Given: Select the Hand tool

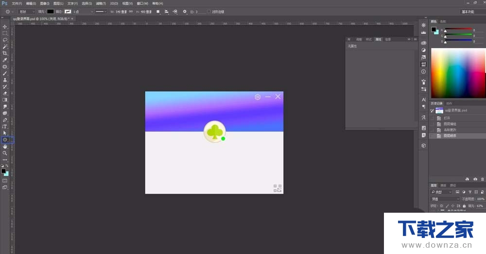Looking at the screenshot, I should coord(5,147).
